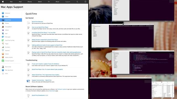Click the Support Communities chat bubble icon
The width and height of the screenshot is (177, 99).
tap(28, 81)
